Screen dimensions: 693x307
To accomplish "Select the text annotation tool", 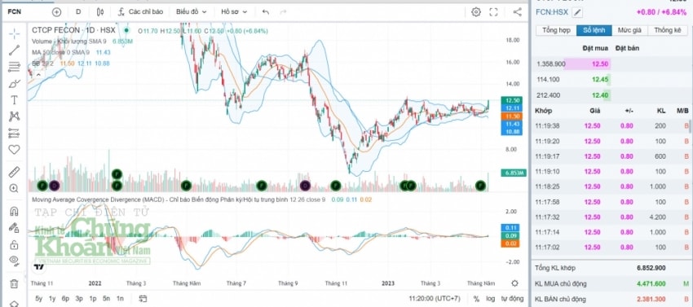I will pos(14,100).
